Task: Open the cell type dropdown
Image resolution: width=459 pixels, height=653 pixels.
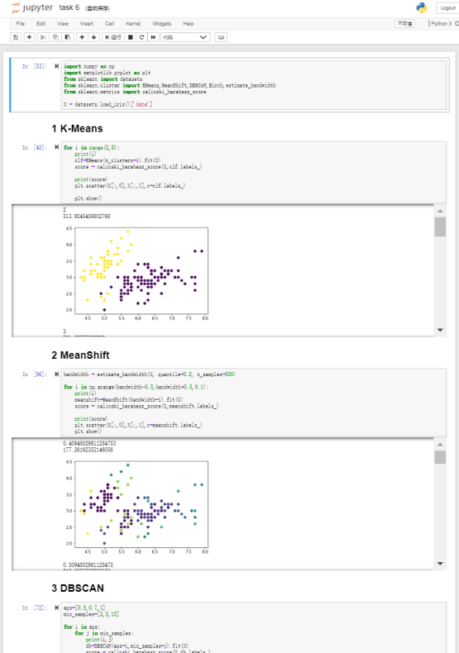Action: pos(185,37)
